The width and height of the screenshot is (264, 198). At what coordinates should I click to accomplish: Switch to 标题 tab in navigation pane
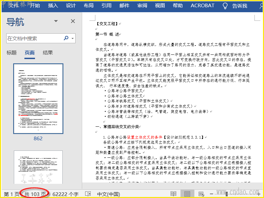(x=12, y=53)
